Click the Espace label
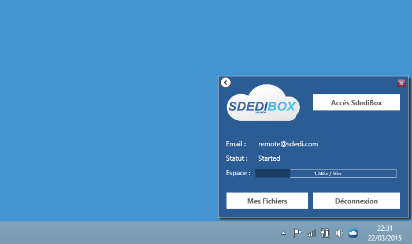Screen dimensions: 412x244 238,173
